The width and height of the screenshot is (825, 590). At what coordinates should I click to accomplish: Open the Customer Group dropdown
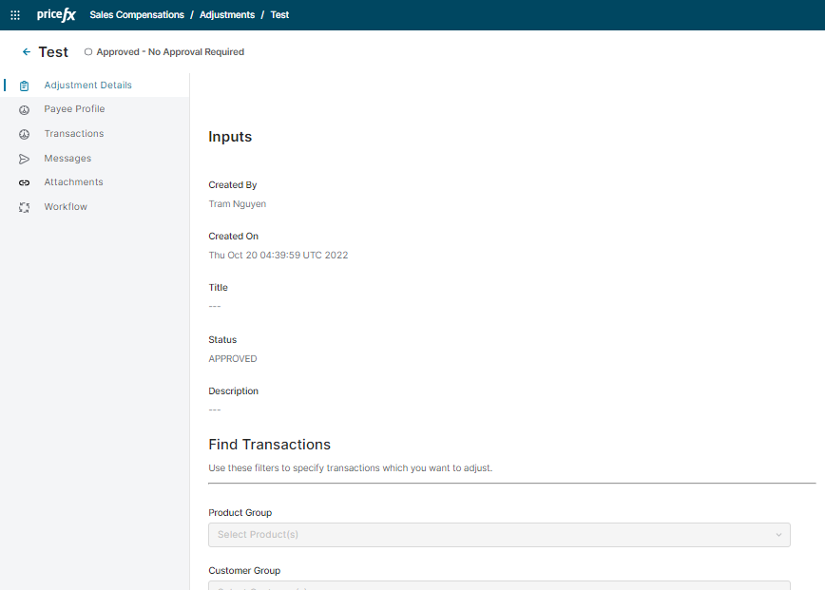pos(499,585)
